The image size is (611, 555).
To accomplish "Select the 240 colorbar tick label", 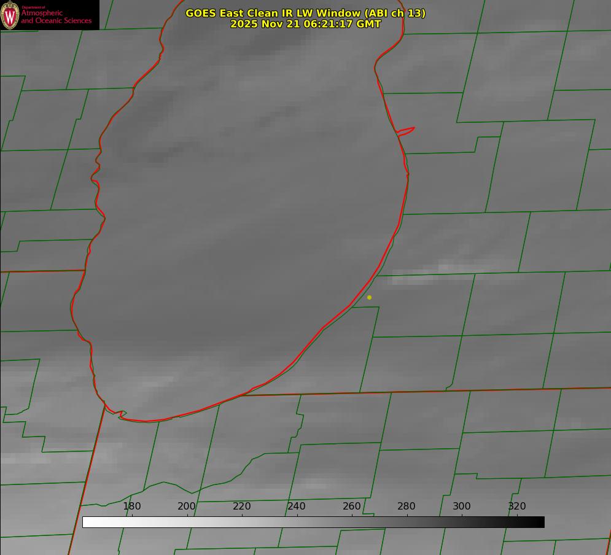I will coord(297,506).
